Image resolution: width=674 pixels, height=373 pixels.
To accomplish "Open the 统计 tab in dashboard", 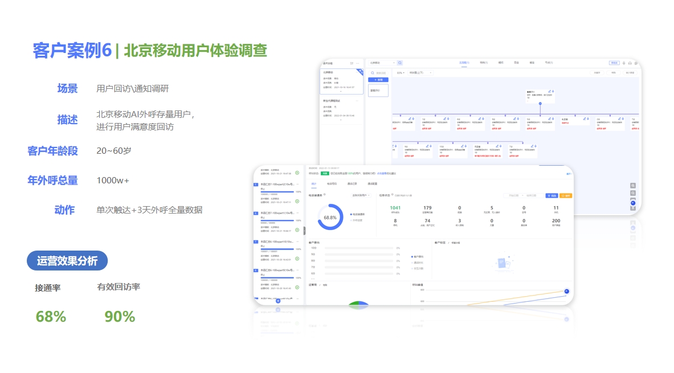I will 314,184.
